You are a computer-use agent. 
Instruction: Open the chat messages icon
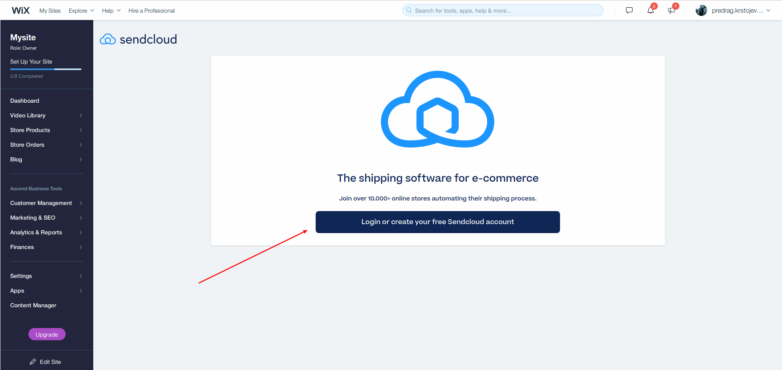pos(629,10)
